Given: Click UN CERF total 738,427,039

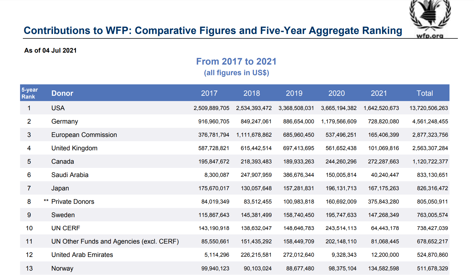Looking at the screenshot, I should 433,228.
